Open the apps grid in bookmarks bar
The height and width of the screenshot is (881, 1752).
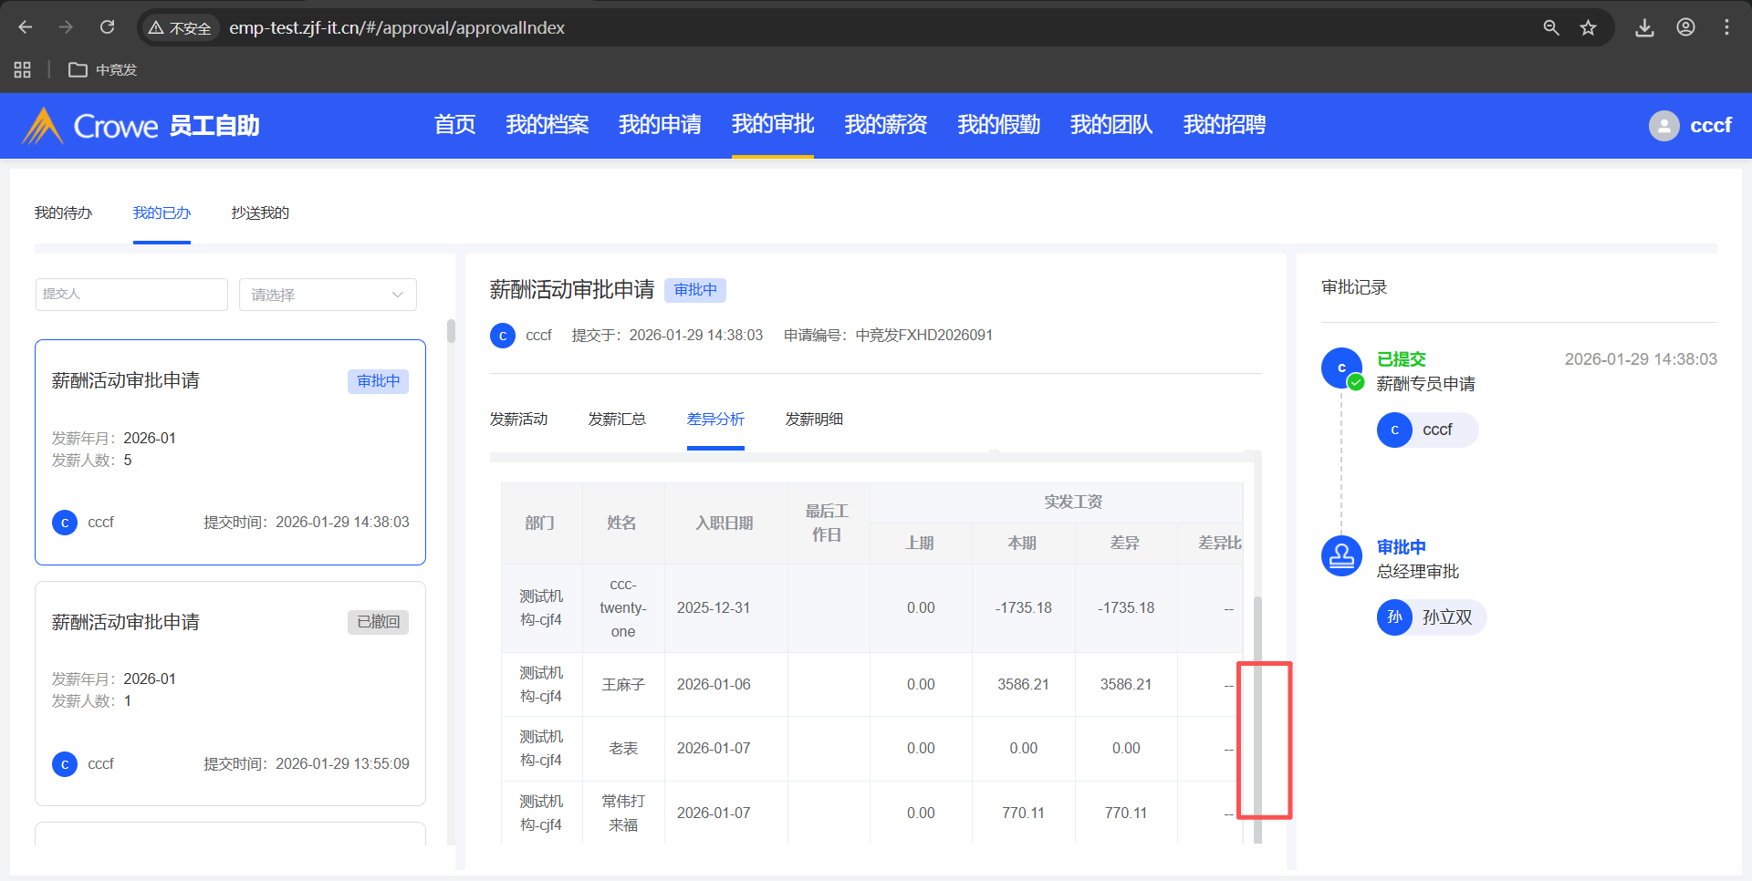coord(23,70)
